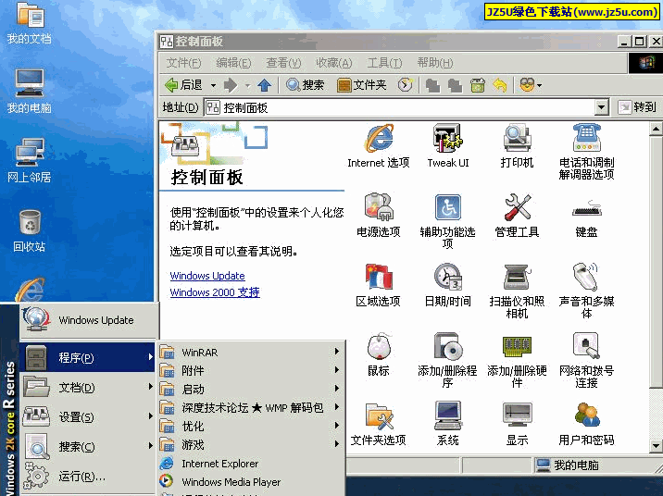Open the 日期/时间 clock icon
The image size is (663, 496).
pyautogui.click(x=448, y=284)
